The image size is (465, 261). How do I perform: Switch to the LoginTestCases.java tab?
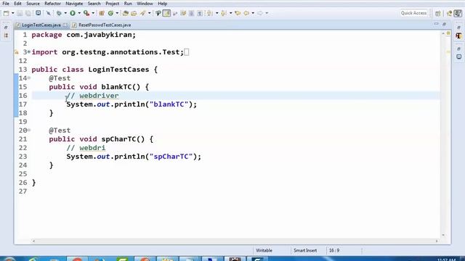41,25
